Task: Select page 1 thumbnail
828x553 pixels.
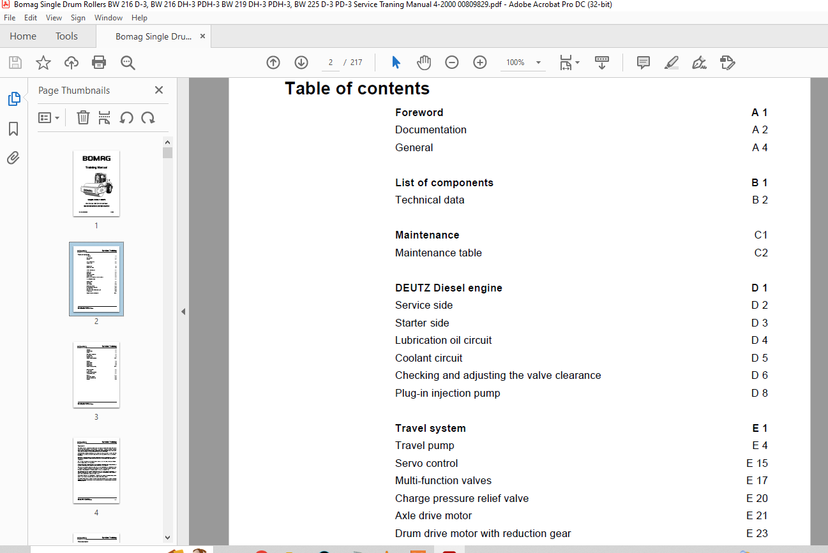Action: (96, 184)
